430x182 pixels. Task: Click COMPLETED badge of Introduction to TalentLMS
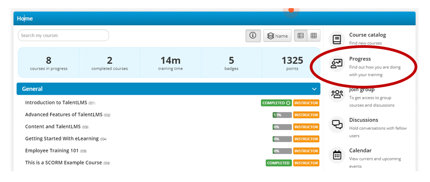[276, 103]
